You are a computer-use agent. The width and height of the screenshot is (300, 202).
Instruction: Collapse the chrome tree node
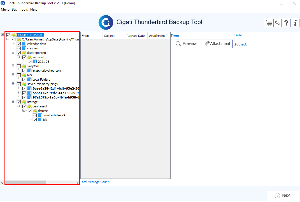[x=24, y=110]
